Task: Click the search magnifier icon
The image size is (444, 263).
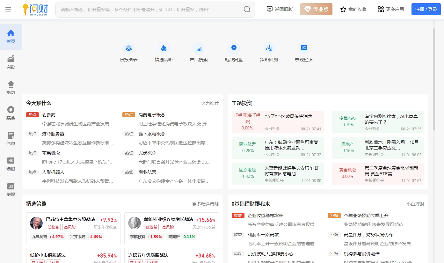Action: [247, 10]
